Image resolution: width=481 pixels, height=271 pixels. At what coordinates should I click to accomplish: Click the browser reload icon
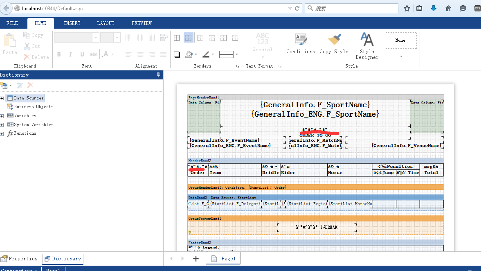[297, 8]
